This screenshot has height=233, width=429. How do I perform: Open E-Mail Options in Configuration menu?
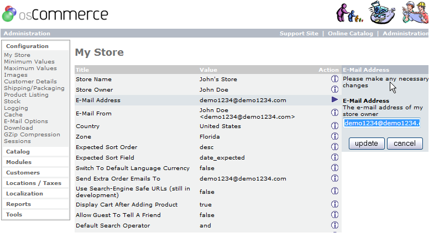point(26,121)
